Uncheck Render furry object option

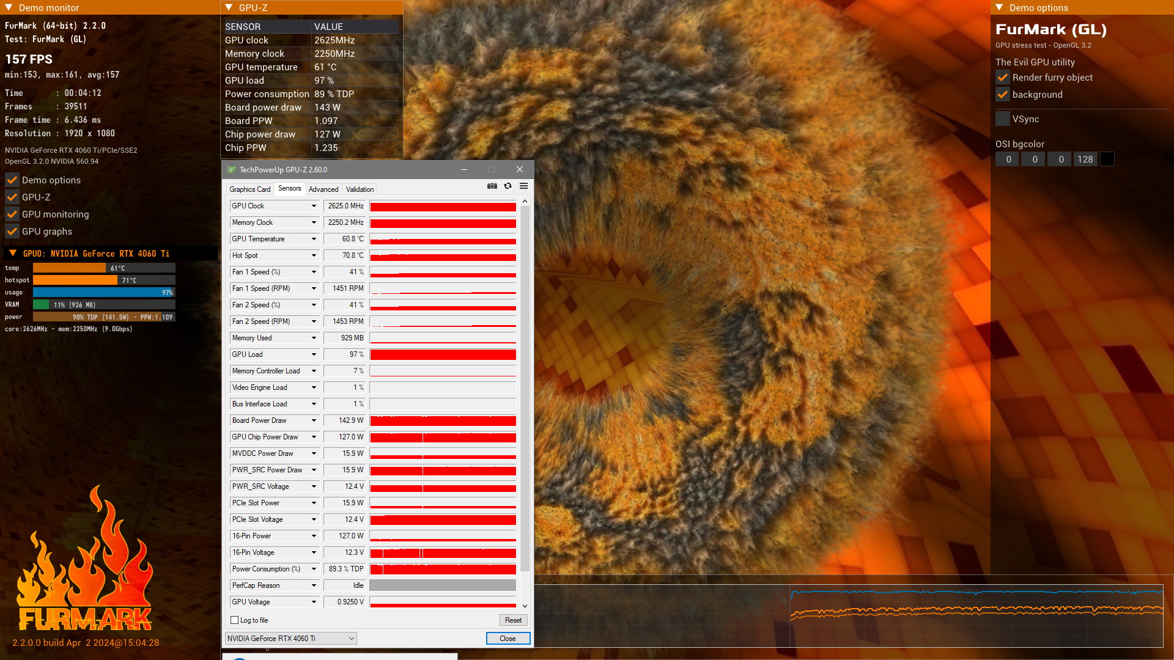(1003, 78)
